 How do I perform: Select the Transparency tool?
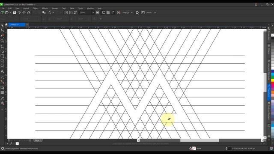2,92
